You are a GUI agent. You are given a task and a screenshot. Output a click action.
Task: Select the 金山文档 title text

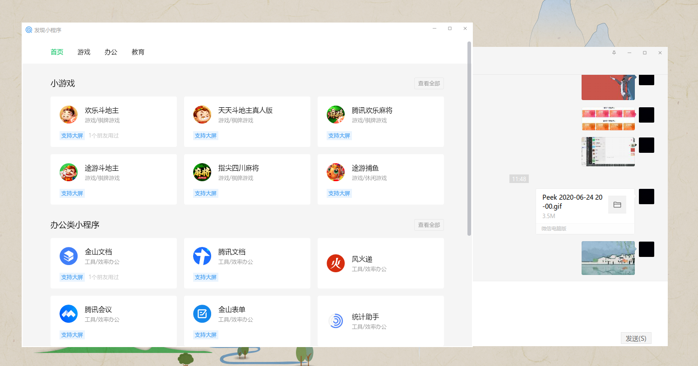click(x=98, y=252)
